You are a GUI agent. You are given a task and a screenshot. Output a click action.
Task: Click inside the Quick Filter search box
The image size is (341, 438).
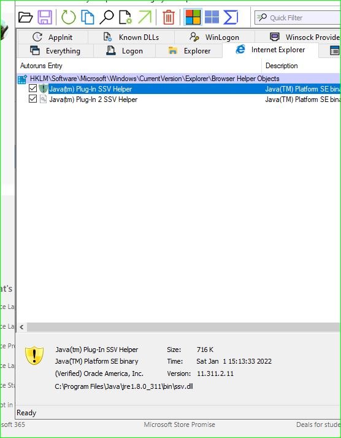298,18
